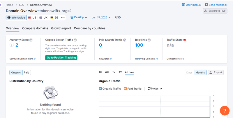
Task: Click the Traffic Share US flag icon
Action: coord(185,40)
